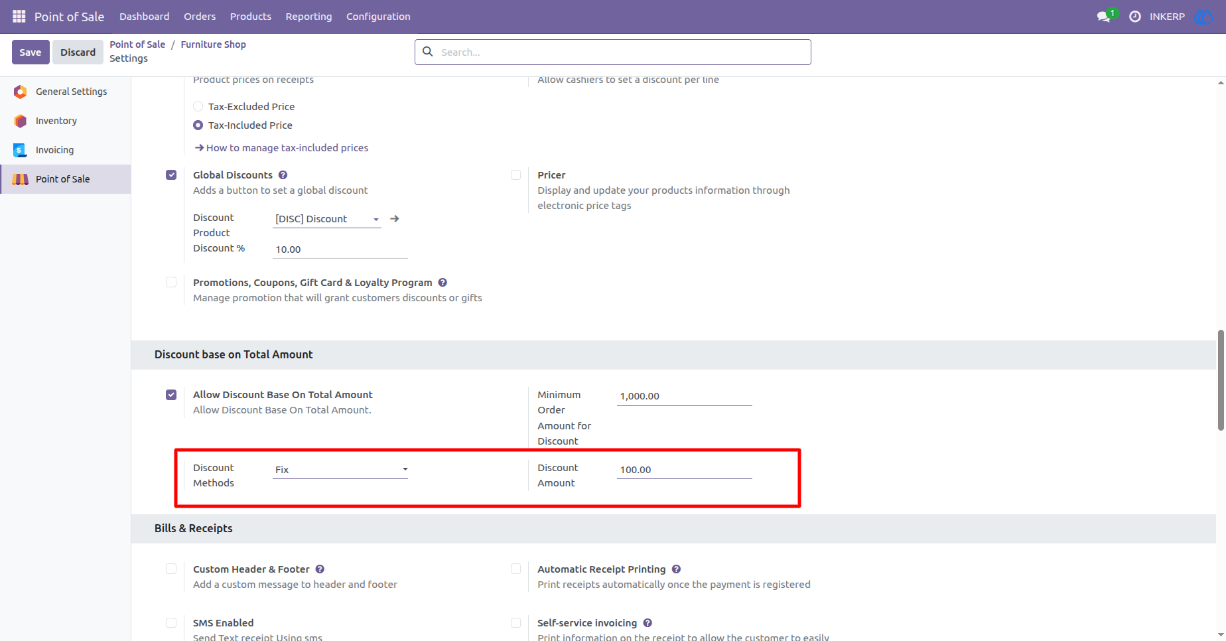
Task: Enable Promotions, Coupons, Gift Card checkbox
Action: pos(171,283)
